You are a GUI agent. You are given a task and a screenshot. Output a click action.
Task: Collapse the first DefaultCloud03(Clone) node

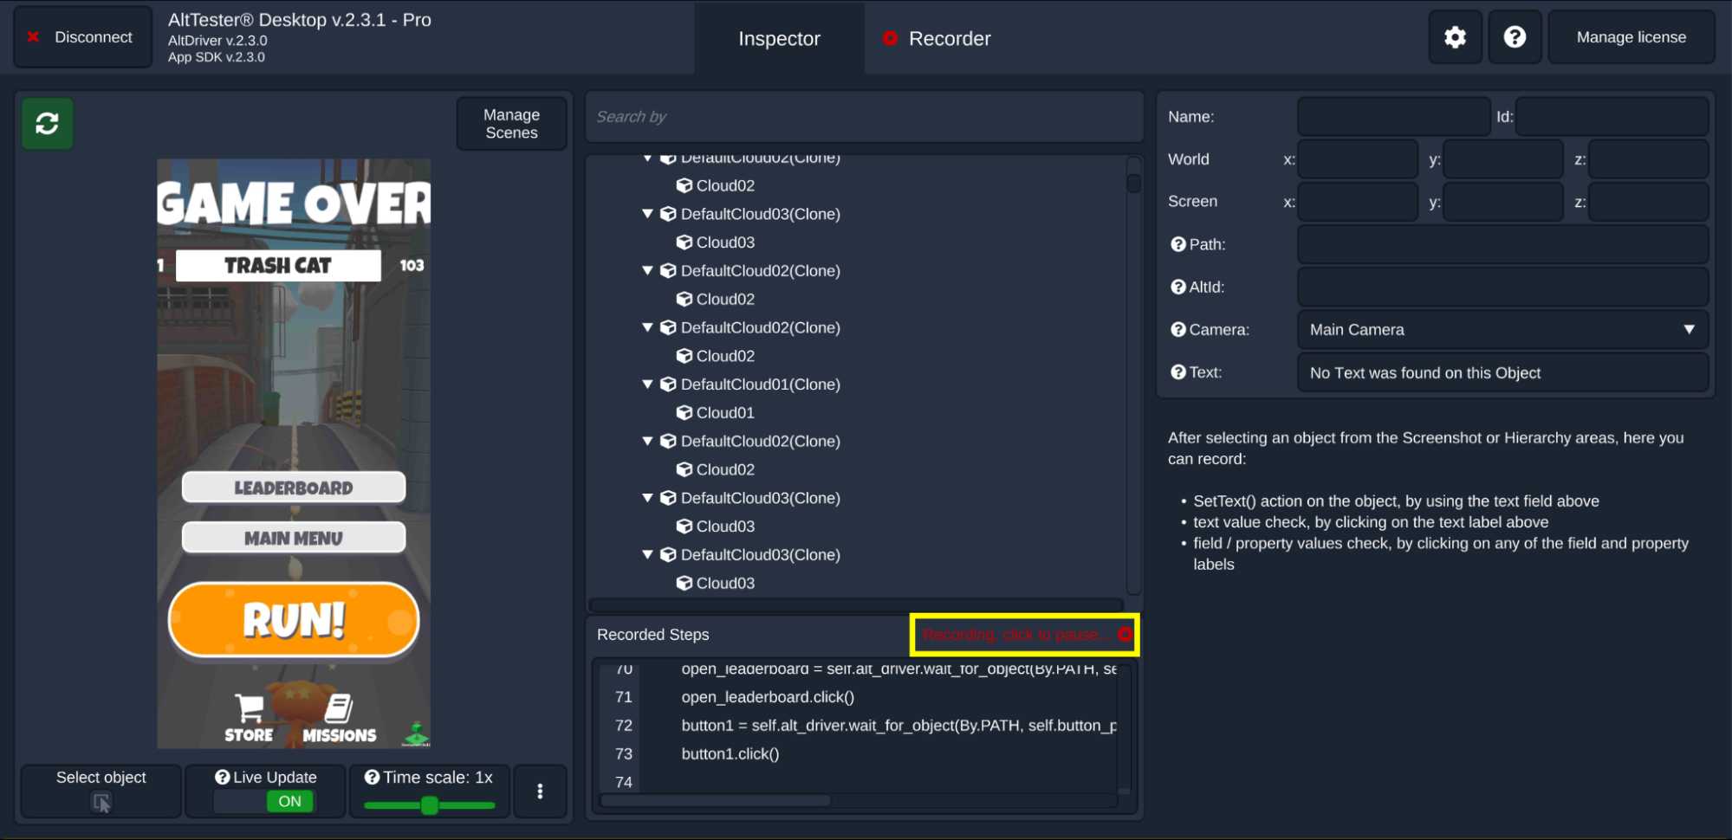[x=647, y=213]
